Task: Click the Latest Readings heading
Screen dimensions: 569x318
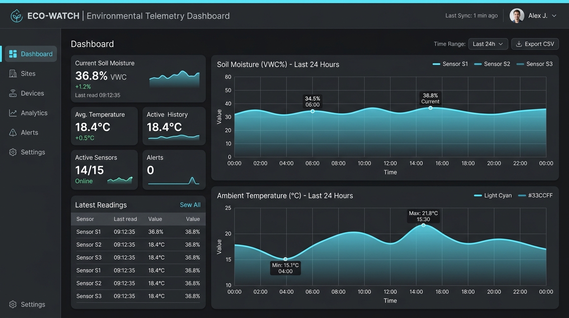Action: pyautogui.click(x=101, y=205)
